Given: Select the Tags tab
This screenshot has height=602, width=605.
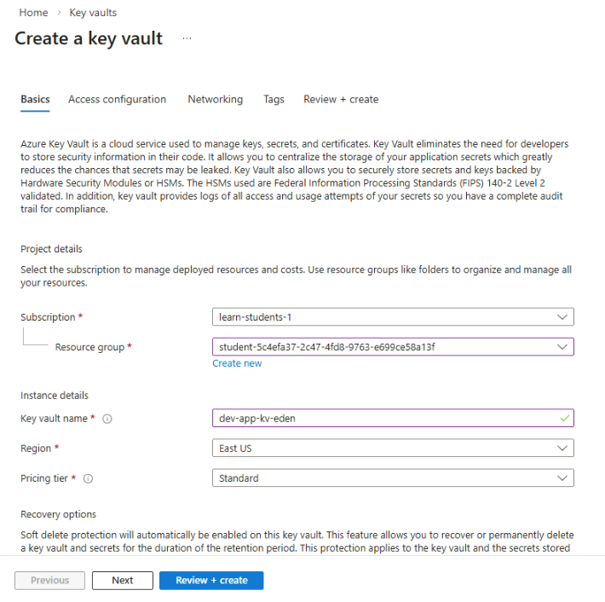Looking at the screenshot, I should (x=274, y=99).
